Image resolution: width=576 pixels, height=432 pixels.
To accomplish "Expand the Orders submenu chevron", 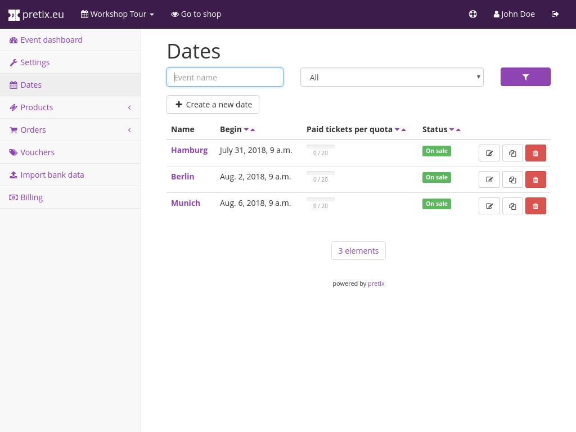I will coord(129,130).
